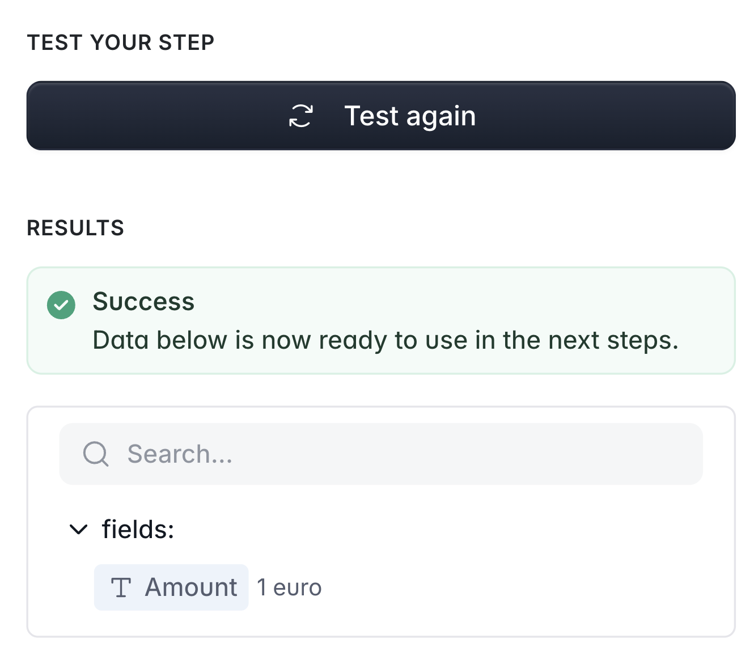Click the "RESULTS" section heading
The height and width of the screenshot is (660, 754).
tap(75, 228)
